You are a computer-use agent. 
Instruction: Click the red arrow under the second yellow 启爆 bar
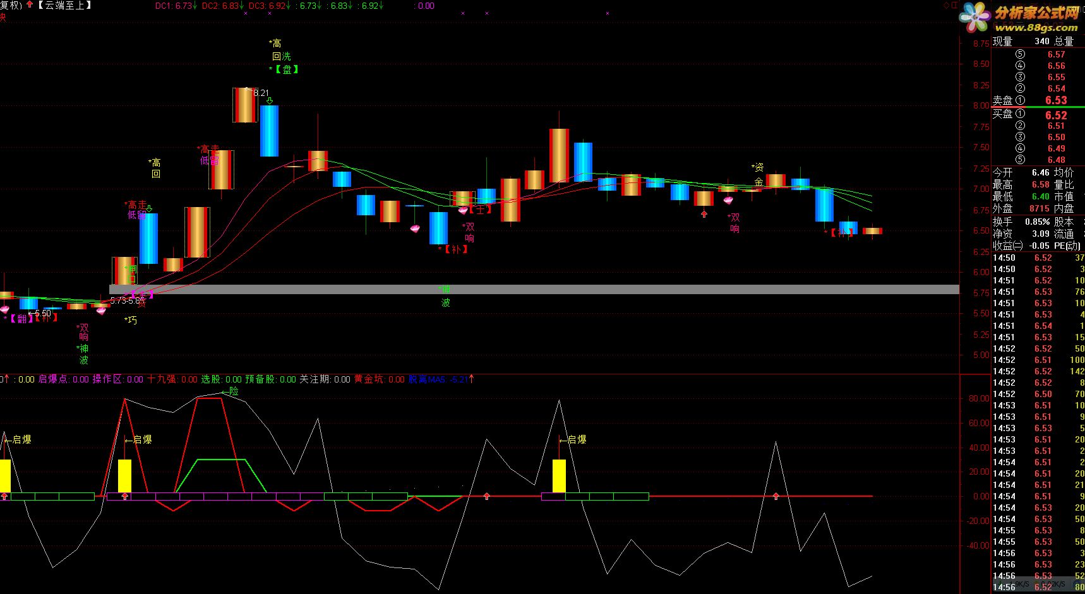pyautogui.click(x=125, y=497)
